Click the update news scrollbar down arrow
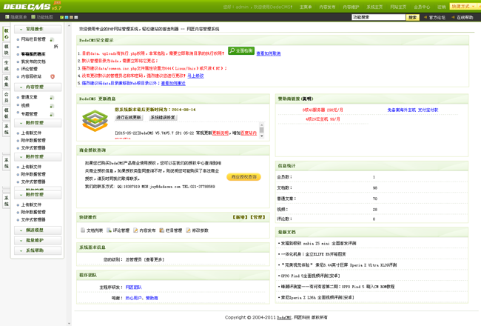Screen dimensions: 481x326 (262, 136)
